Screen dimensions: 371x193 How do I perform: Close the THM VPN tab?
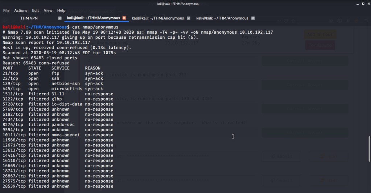pyautogui.click(x=60, y=18)
